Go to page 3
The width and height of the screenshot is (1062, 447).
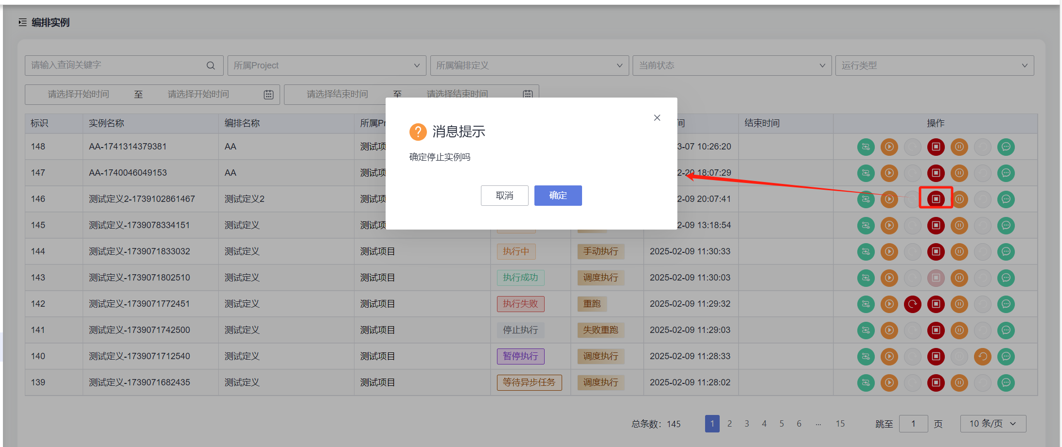[x=747, y=424]
